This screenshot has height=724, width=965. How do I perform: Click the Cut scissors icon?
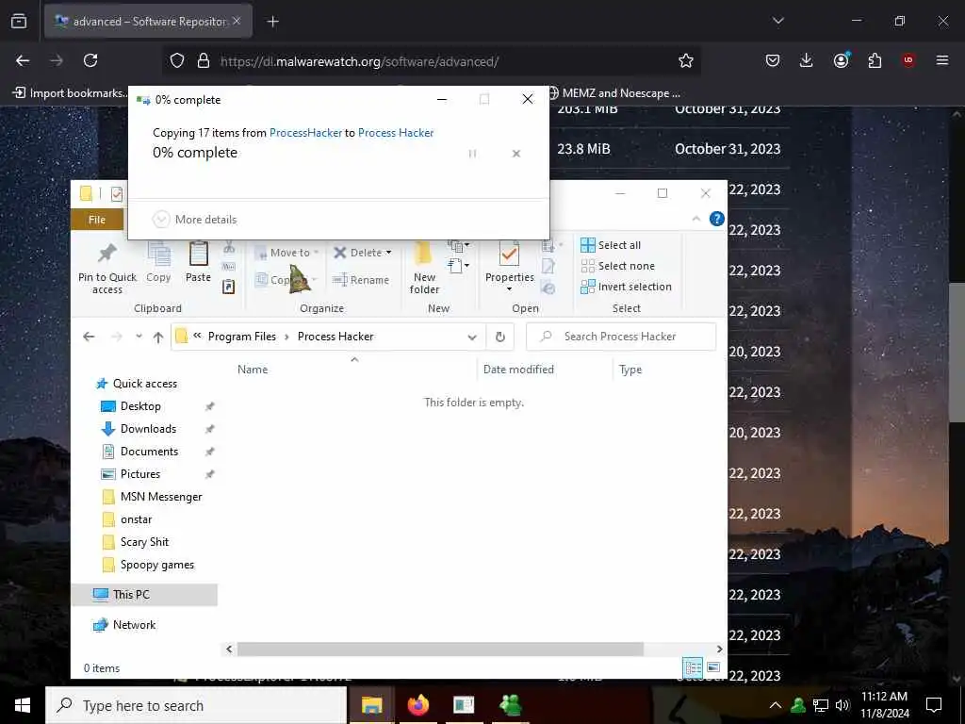point(229,248)
